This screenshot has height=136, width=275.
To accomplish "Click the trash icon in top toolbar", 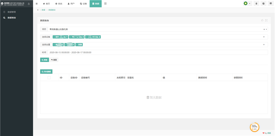I will click(x=256, y=3).
